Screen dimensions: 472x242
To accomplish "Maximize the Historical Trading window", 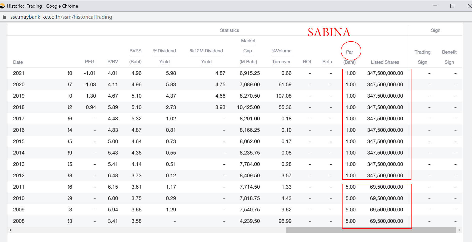I will pyautogui.click(x=452, y=6).
